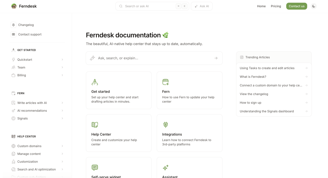Click the Team people icon in the sidebar
328x178 pixels.
13,67
